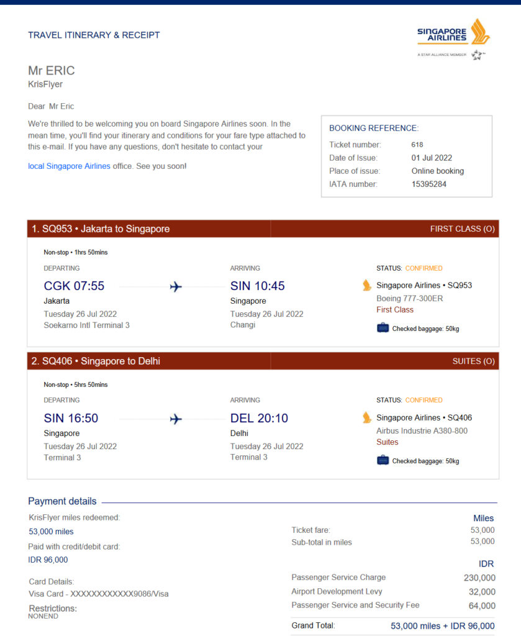This screenshot has height=636, width=521.
Task: Open the local Singapore Airlines link
Action: [69, 166]
